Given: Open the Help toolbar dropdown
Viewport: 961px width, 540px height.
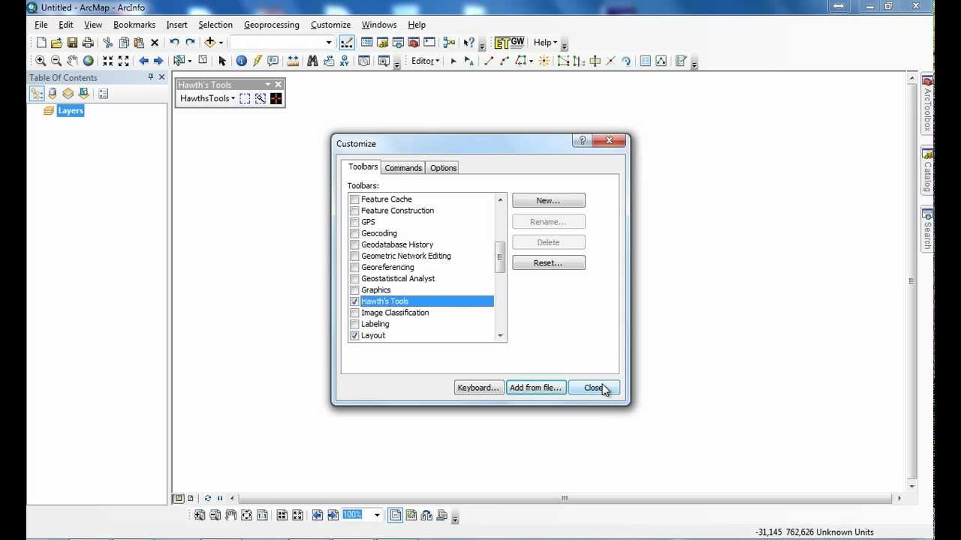Looking at the screenshot, I should (x=545, y=43).
